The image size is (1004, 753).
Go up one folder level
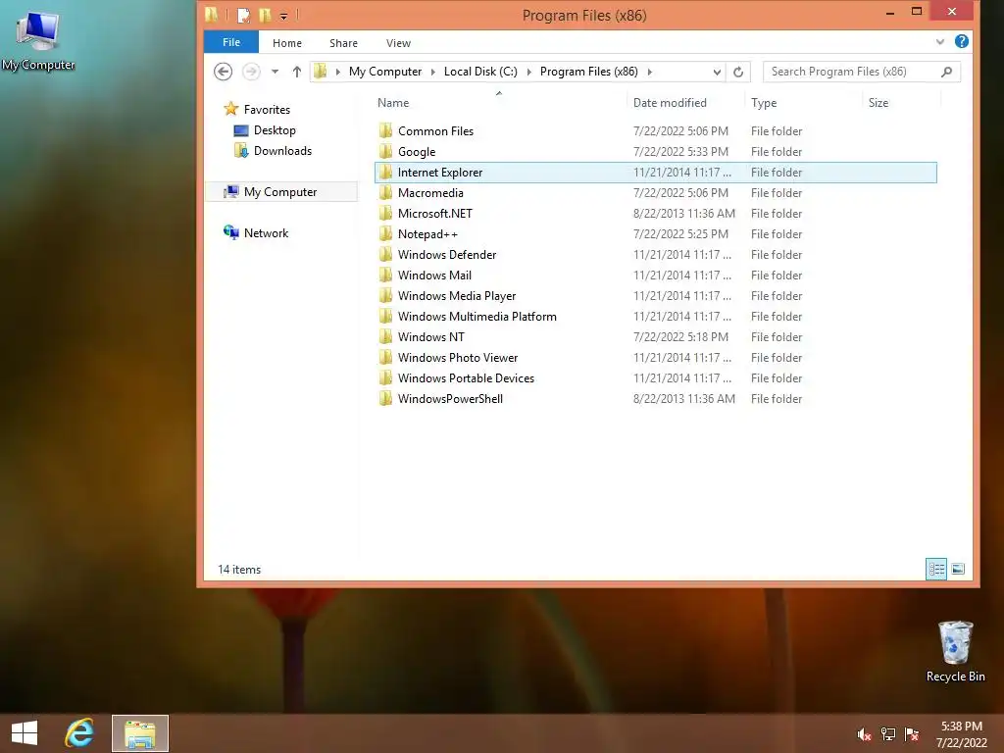(296, 72)
